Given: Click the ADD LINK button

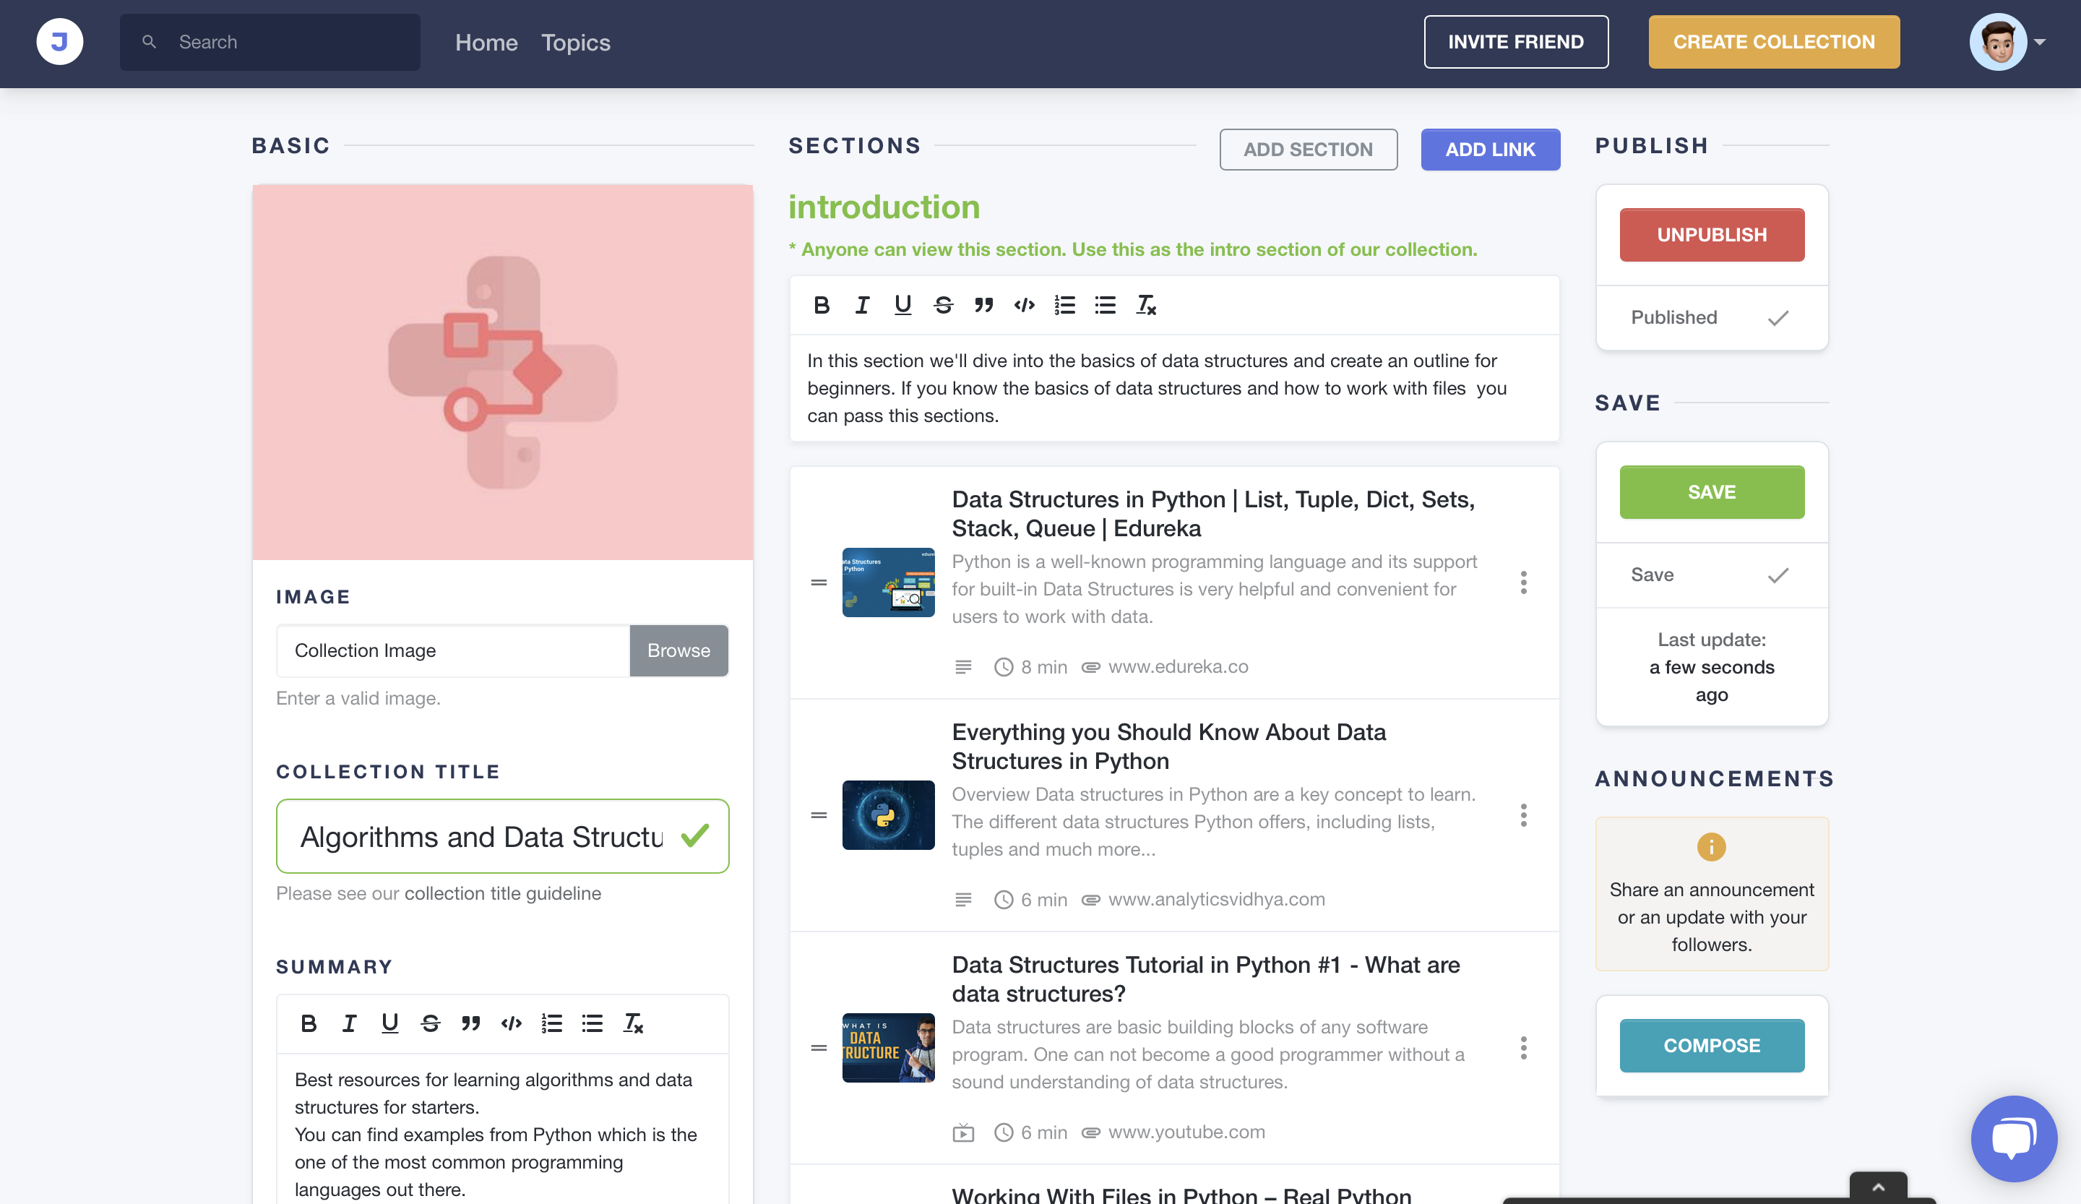Looking at the screenshot, I should (x=1490, y=150).
